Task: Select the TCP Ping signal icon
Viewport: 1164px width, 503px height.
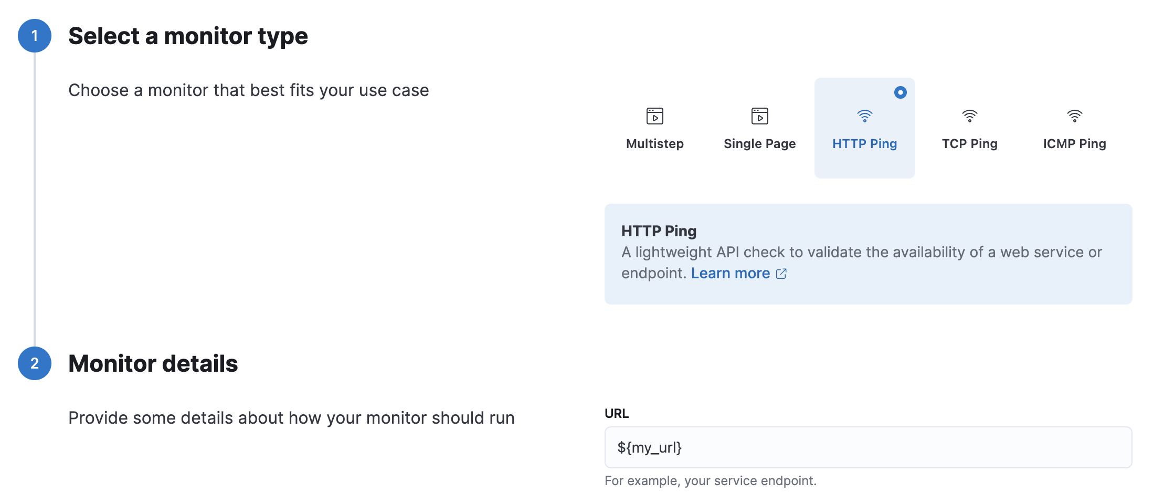Action: [x=969, y=117]
